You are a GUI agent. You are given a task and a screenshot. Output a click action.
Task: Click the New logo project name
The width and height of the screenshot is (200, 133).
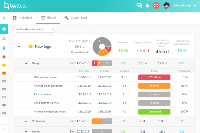43,47
